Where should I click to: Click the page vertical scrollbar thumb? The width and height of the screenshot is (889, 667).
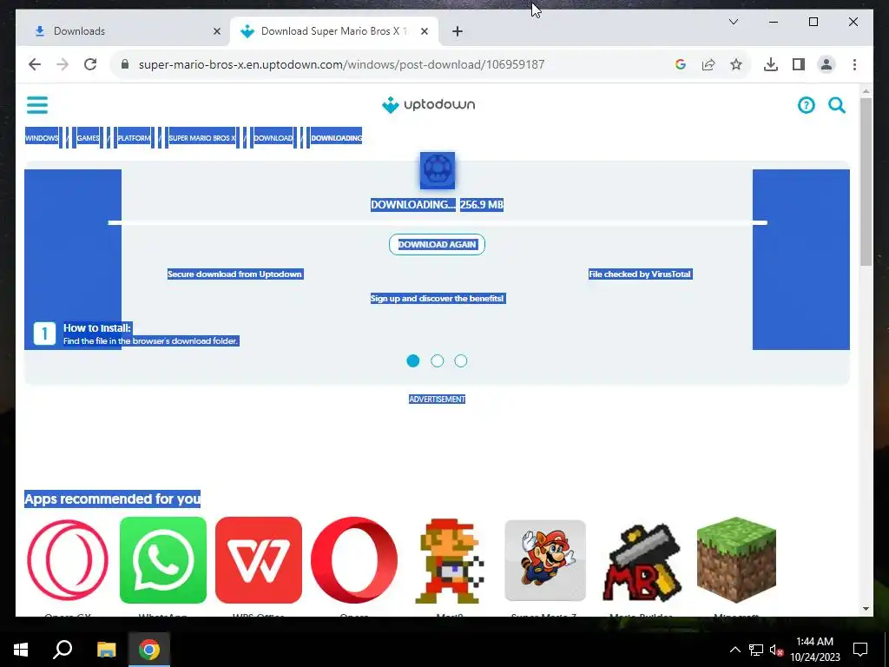tap(866, 182)
